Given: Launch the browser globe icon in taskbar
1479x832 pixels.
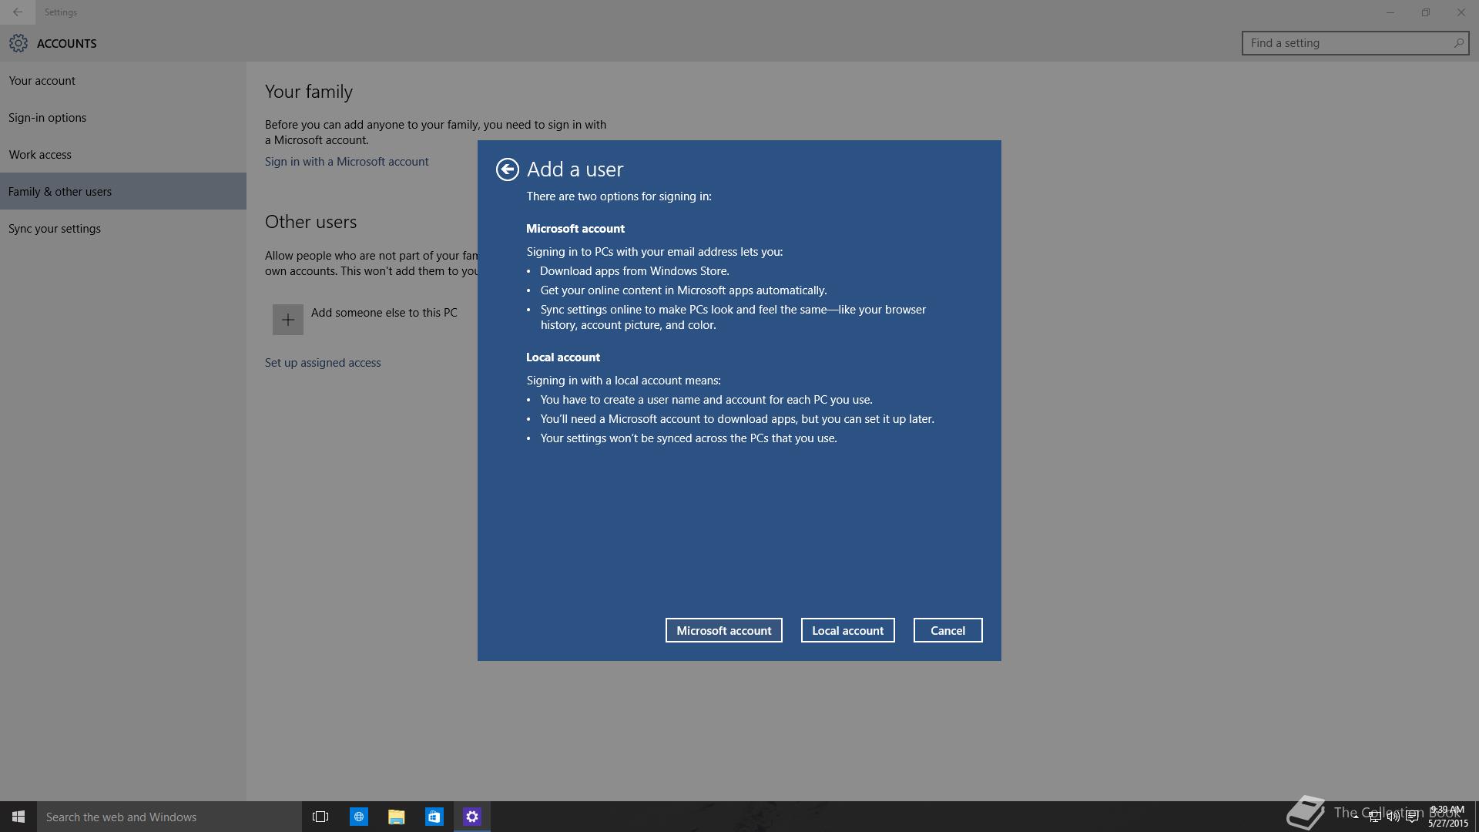Looking at the screenshot, I should (358, 817).
